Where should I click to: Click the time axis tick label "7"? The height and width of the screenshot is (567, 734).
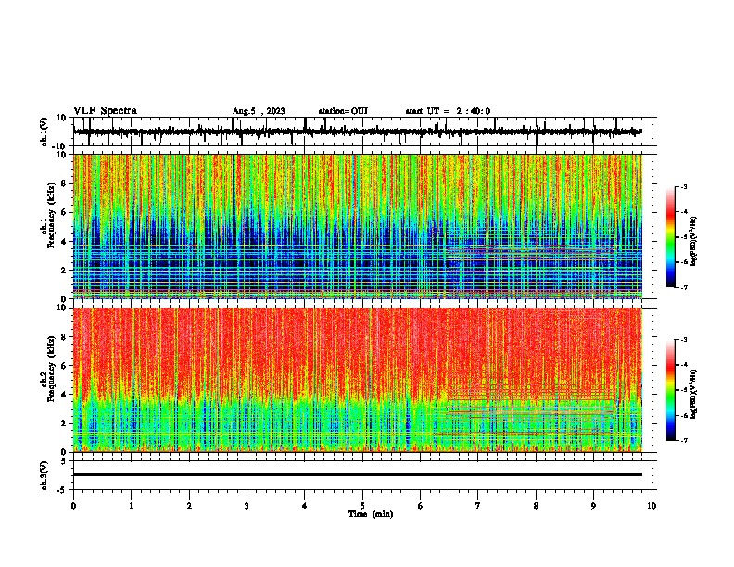tap(478, 506)
